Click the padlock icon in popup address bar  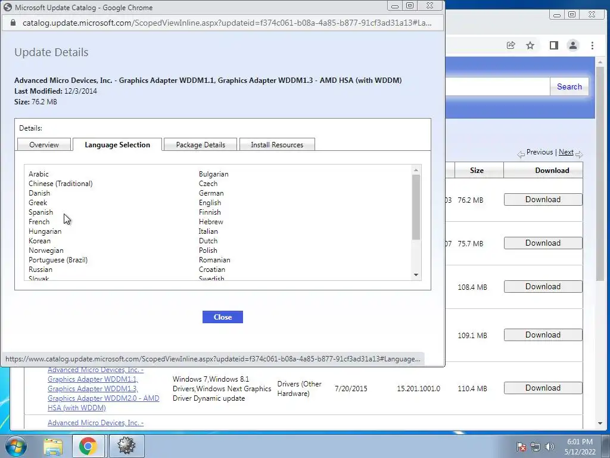pyautogui.click(x=13, y=23)
